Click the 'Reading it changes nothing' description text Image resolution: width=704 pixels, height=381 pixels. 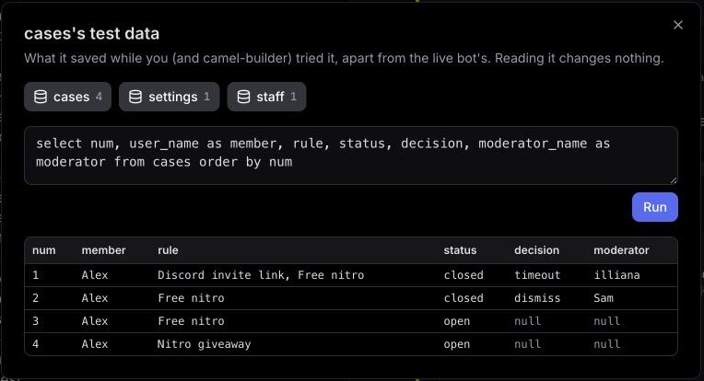580,58
